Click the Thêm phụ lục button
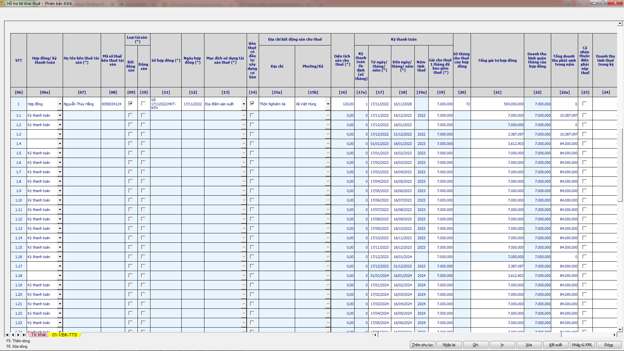The height and width of the screenshot is (351, 624). [422, 345]
